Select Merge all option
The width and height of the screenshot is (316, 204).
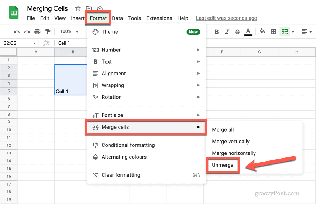tap(254, 130)
